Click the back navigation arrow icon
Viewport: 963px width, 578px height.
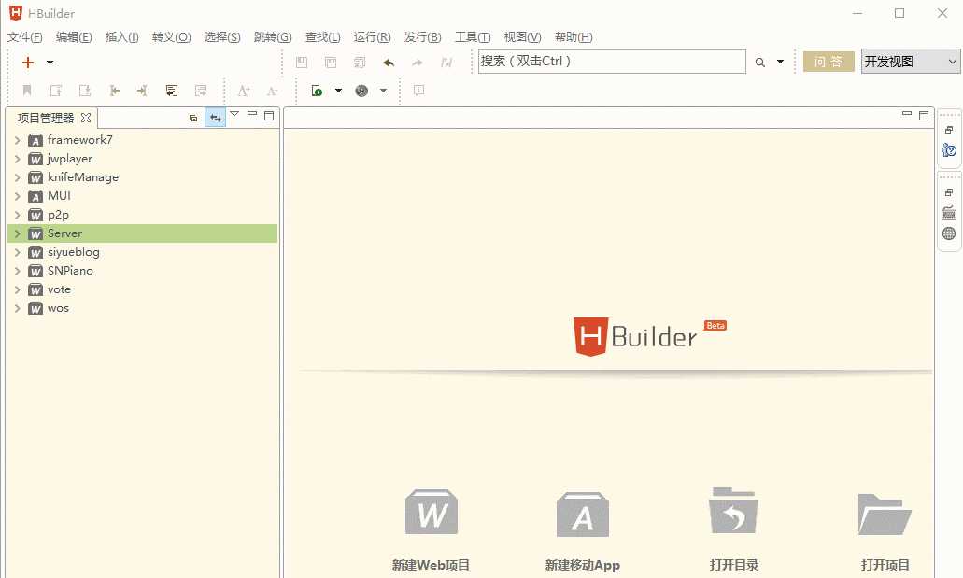tap(389, 62)
